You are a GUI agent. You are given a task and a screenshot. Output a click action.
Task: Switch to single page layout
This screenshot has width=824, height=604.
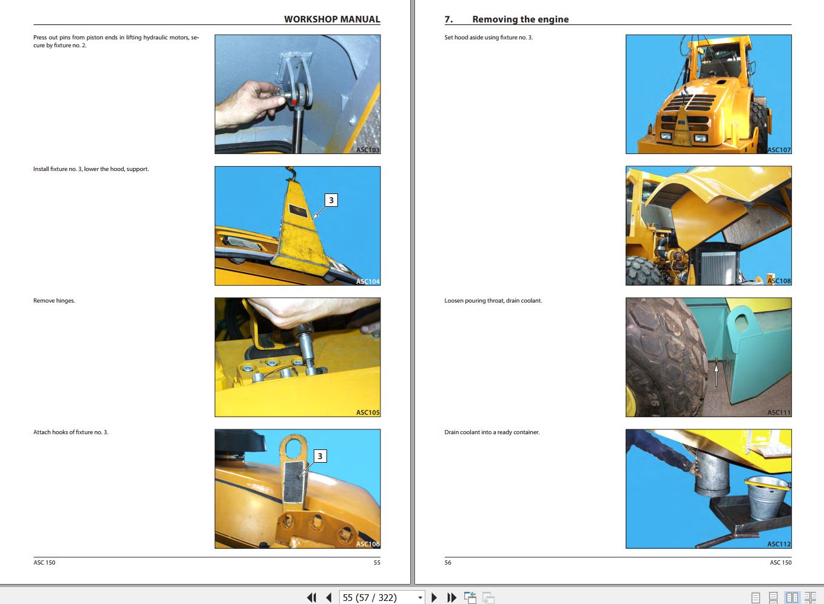(x=756, y=597)
